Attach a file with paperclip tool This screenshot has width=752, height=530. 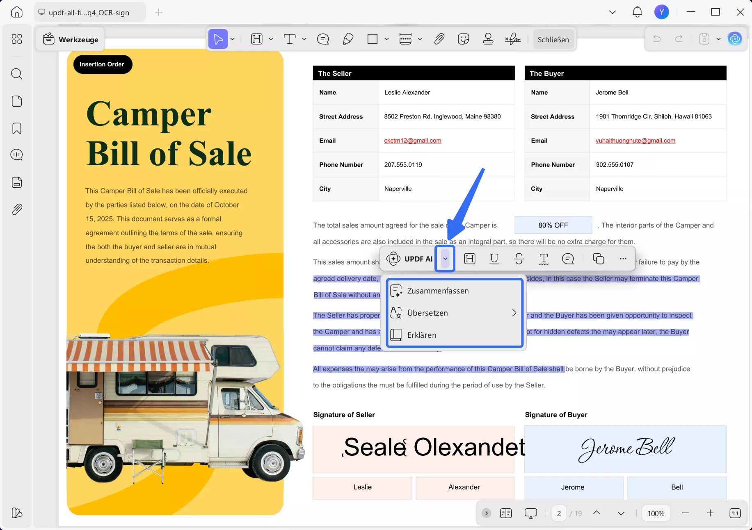(439, 39)
